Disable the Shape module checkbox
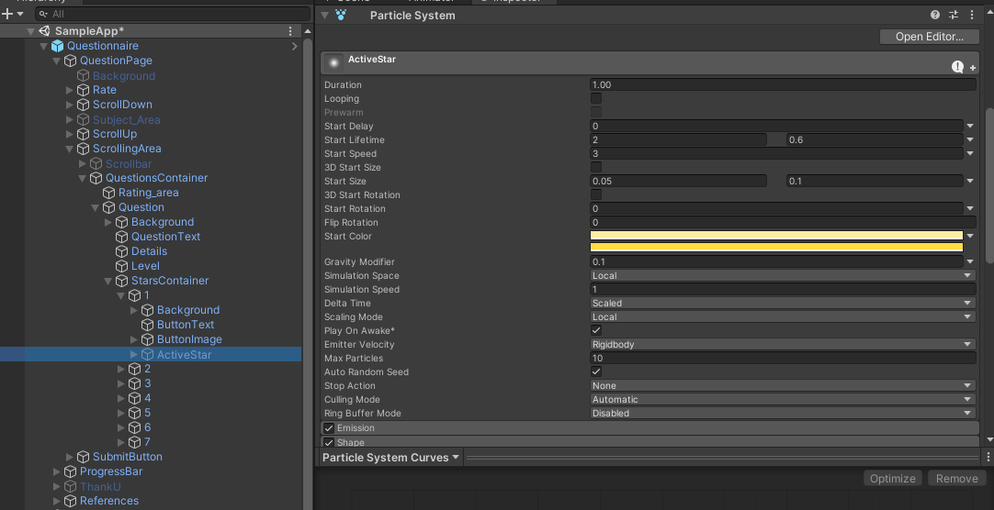The width and height of the screenshot is (994, 510). point(329,442)
